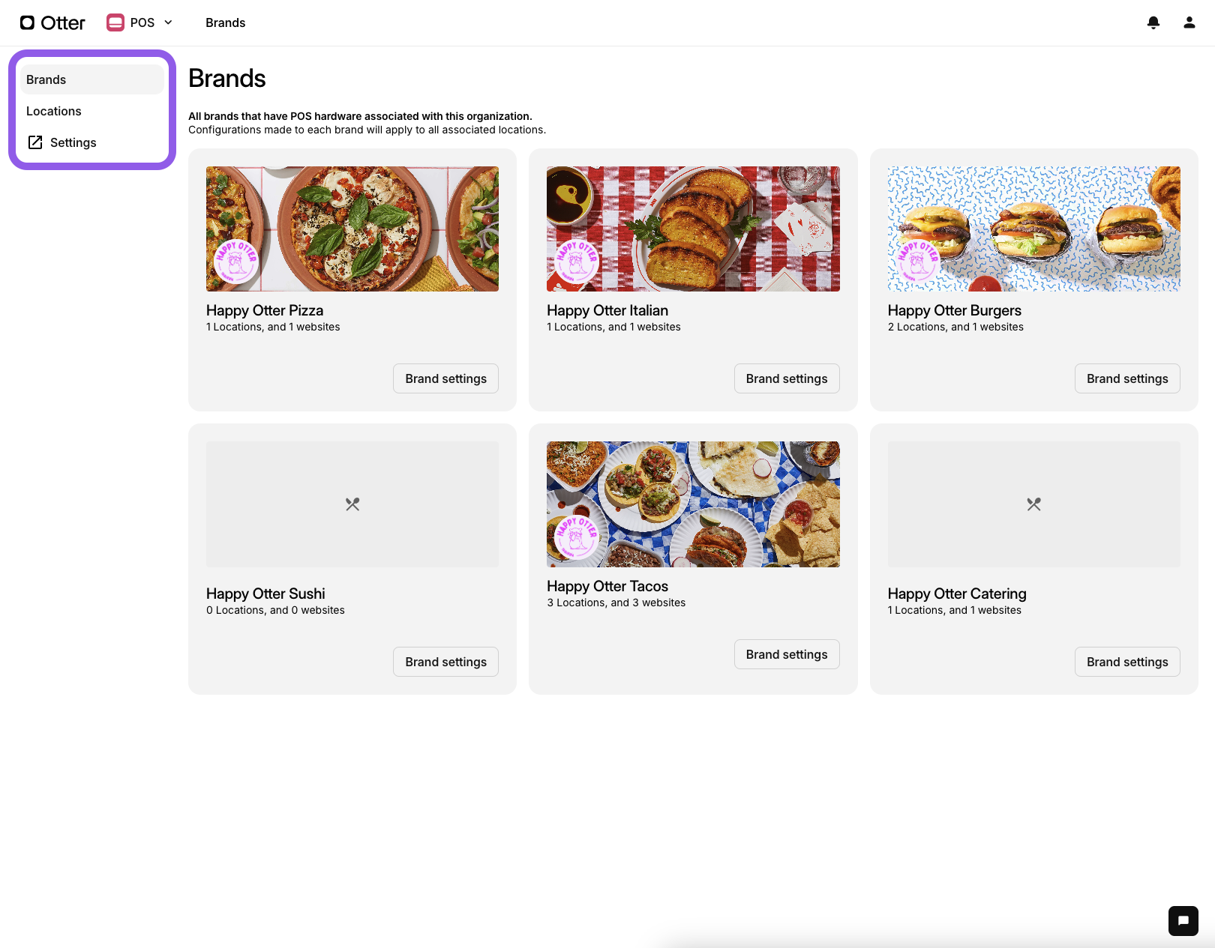
Task: Open Brand settings for Happy Otter Pizza
Action: click(x=445, y=378)
